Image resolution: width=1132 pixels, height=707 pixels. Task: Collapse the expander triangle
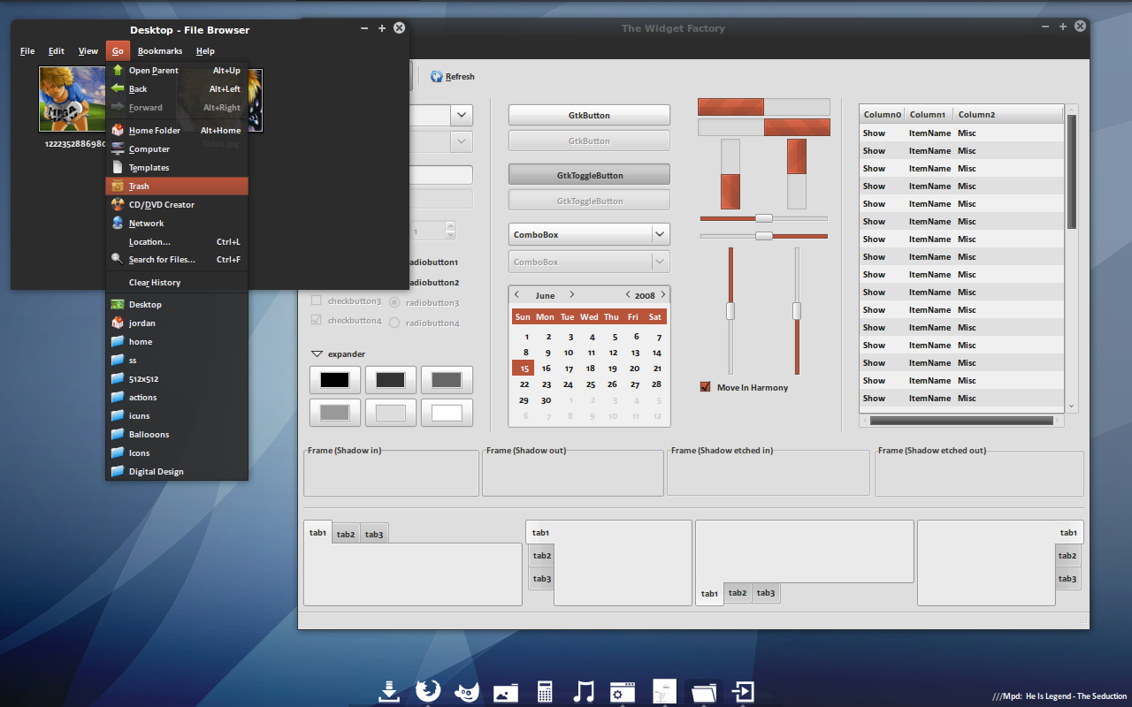pyautogui.click(x=317, y=353)
